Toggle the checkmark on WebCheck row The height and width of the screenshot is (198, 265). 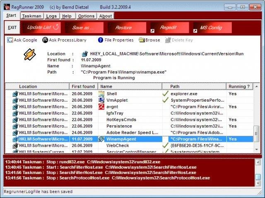(x=166, y=145)
